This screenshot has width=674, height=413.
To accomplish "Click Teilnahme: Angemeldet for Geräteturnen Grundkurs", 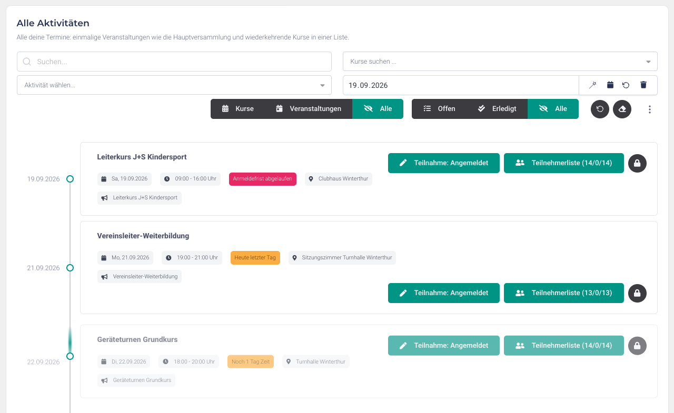I will point(444,346).
